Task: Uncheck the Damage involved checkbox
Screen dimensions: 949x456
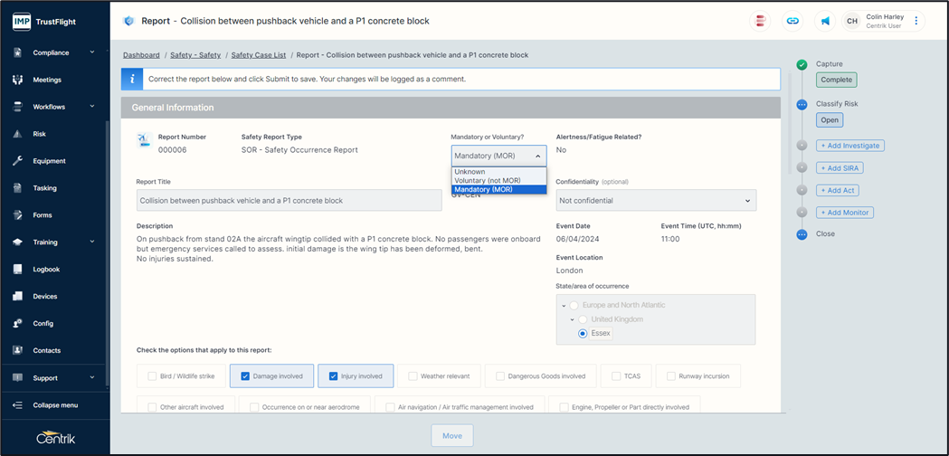Action: 245,376
